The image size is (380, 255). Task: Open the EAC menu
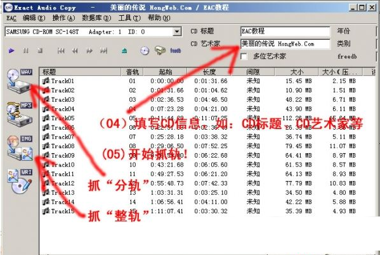pyautogui.click(x=11, y=18)
